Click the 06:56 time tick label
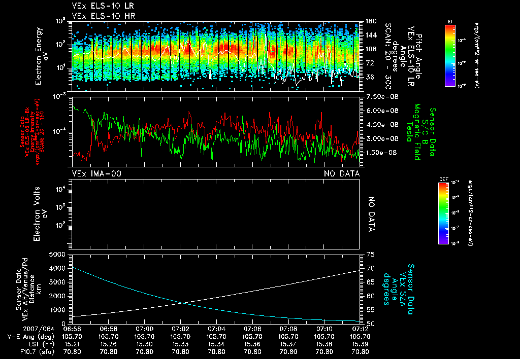This screenshot has height=359, width=520. 73,329
